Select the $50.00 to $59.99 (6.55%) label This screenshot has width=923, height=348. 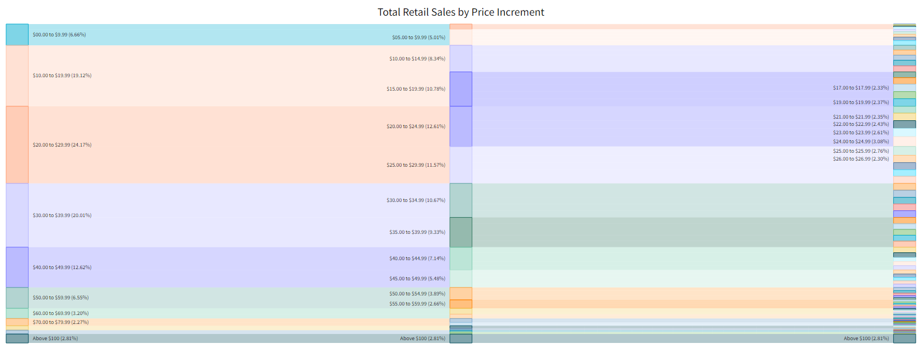[60, 298]
